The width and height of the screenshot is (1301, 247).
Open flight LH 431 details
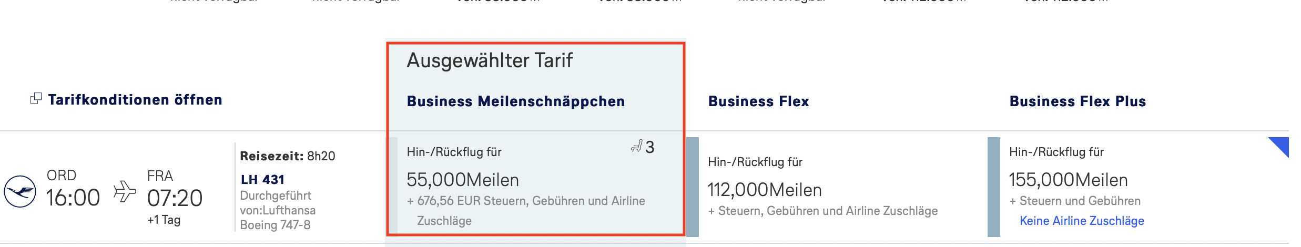pos(262,180)
